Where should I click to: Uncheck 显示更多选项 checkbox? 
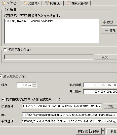click(1, 76)
